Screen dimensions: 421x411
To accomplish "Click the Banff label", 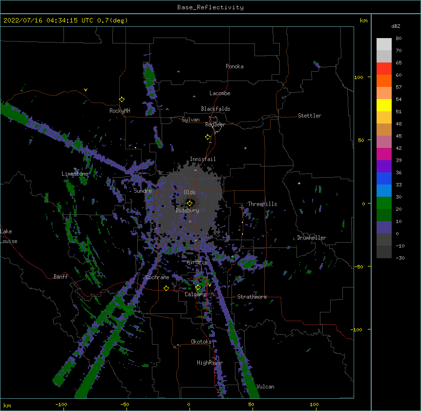I will [61, 277].
